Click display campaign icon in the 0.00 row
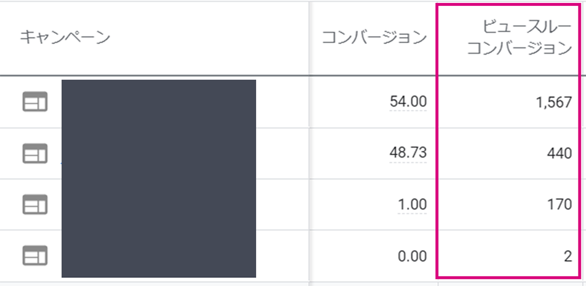 coord(35,256)
